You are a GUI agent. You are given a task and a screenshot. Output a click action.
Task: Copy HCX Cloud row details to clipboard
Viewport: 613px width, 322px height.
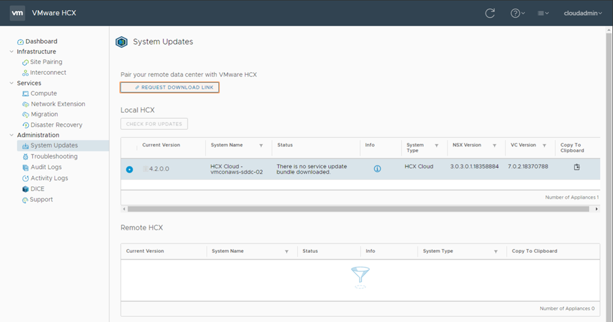coord(577,167)
